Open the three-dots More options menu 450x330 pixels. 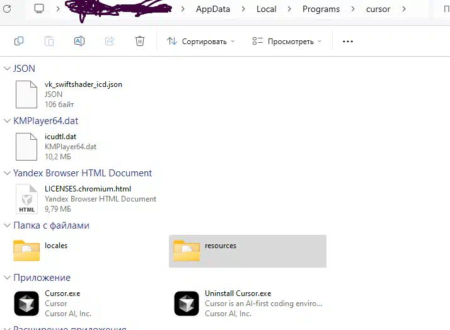pos(347,42)
